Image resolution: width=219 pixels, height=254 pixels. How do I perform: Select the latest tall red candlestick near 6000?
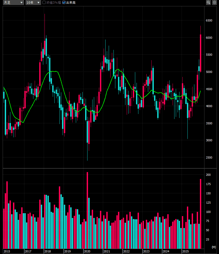coord(200,53)
